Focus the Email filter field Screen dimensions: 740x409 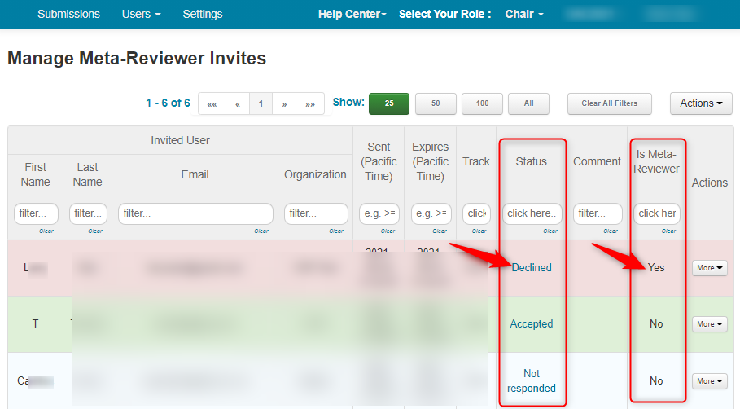[195, 213]
